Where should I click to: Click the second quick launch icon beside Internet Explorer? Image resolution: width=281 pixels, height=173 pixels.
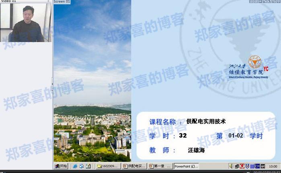(82, 167)
